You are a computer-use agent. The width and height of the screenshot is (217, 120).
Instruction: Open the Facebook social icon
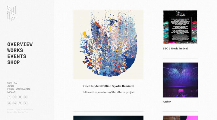[x=9, y=97]
